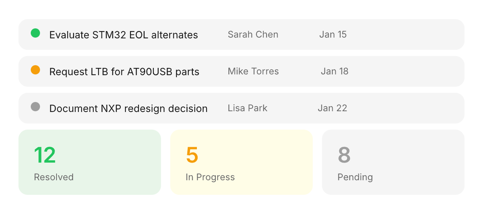483x214 pixels.
Task: Click assignee Mike Torres
Action: (x=253, y=71)
